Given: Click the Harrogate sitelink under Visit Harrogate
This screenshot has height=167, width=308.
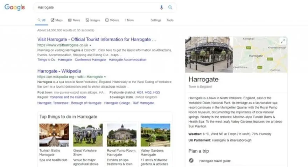Looking at the screenshot, I should [x=65, y=60].
